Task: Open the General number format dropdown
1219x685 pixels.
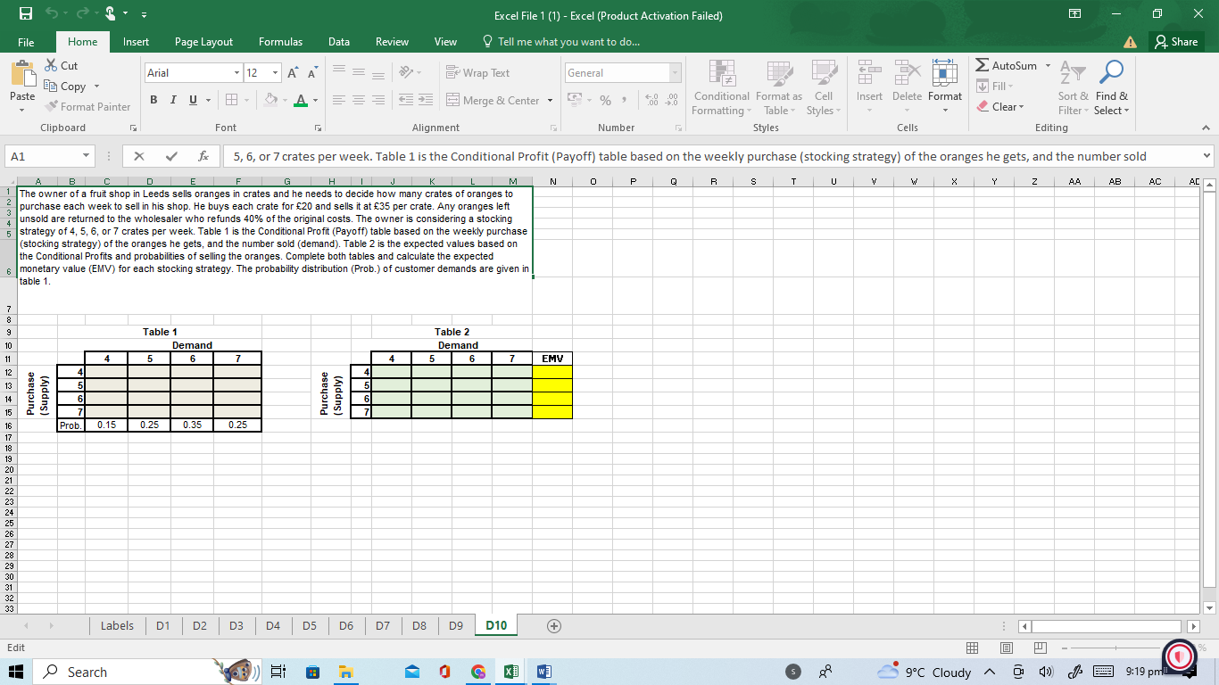Action: [x=676, y=73]
